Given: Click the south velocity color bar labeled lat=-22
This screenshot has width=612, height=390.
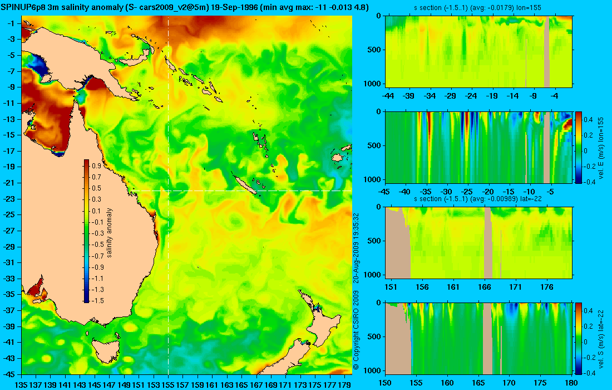Looking at the screenshot, I should point(578,338).
